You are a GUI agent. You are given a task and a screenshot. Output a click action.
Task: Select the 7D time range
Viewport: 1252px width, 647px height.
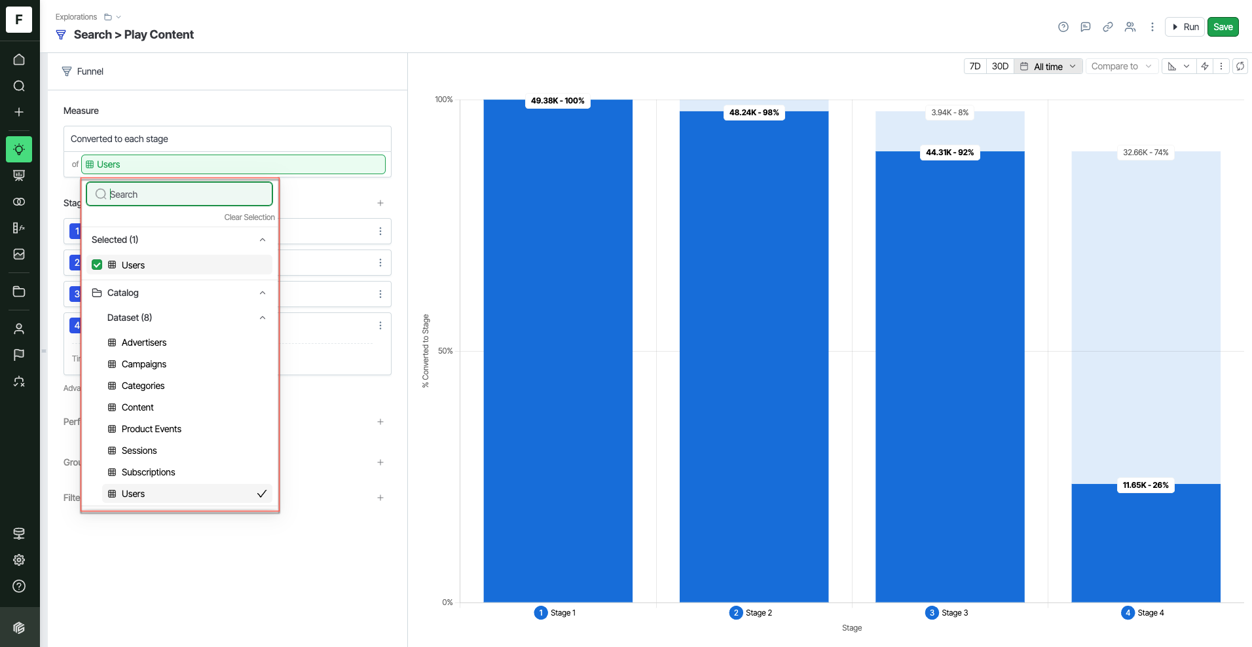coord(975,66)
